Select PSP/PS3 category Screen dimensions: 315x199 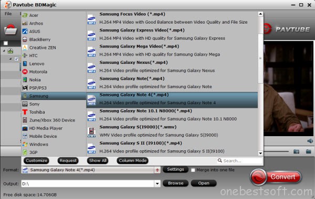click(54, 88)
